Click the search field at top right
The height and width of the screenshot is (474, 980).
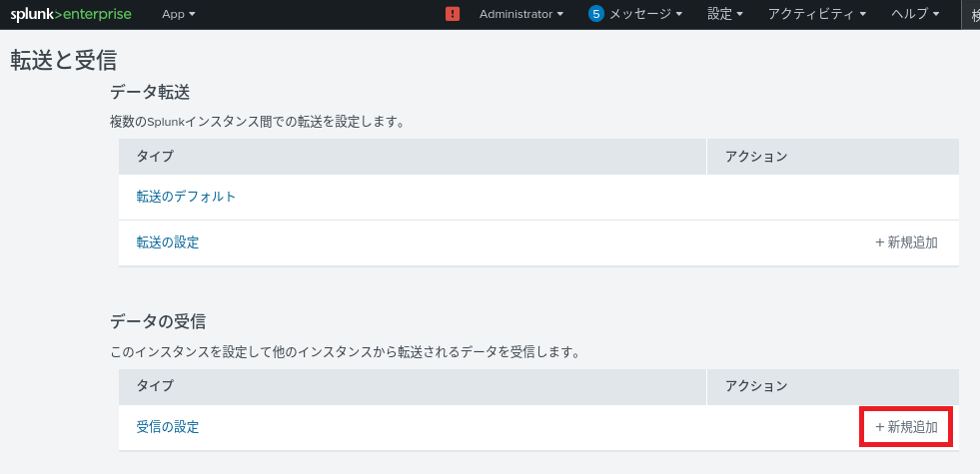(x=971, y=14)
